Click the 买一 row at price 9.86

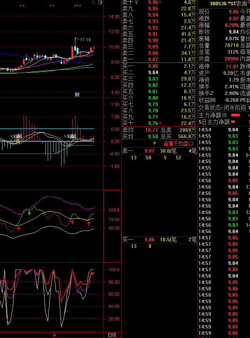coord(159,66)
